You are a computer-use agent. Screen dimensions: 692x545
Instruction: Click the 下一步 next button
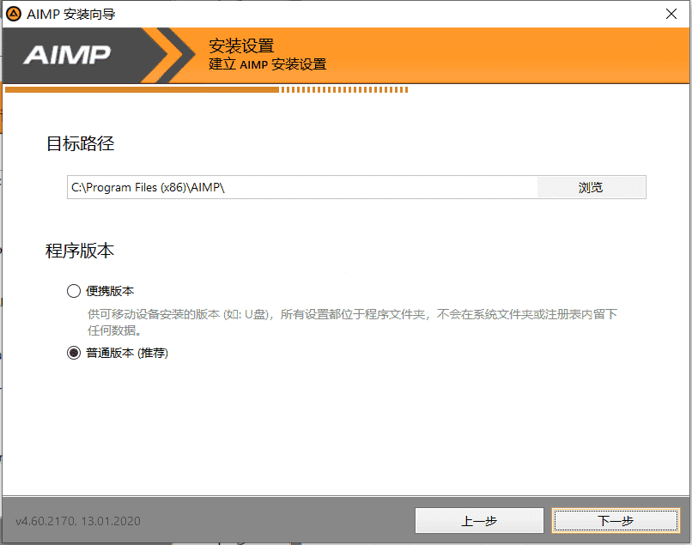tap(616, 521)
